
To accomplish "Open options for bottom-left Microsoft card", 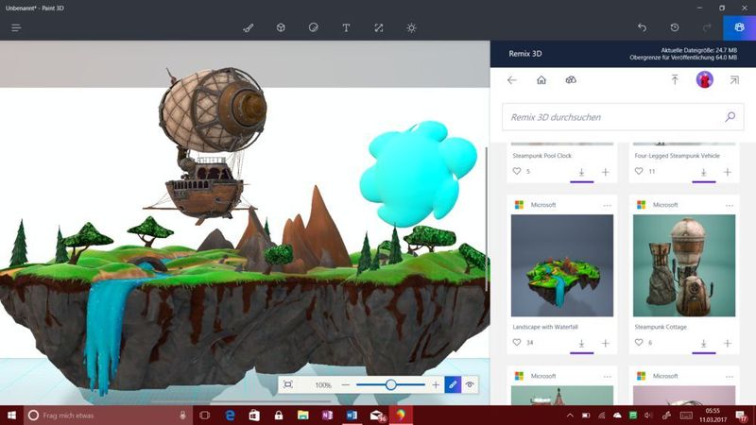I will (607, 376).
